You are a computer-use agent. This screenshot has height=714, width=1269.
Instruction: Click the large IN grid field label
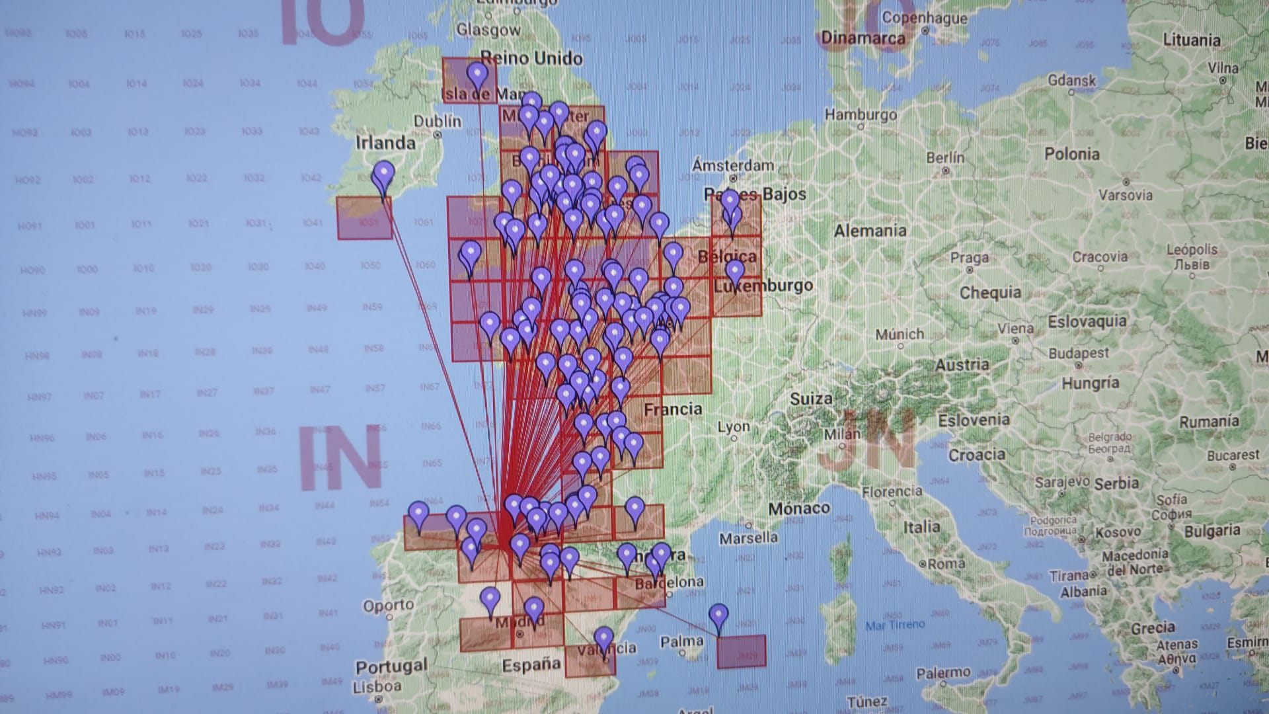[340, 458]
